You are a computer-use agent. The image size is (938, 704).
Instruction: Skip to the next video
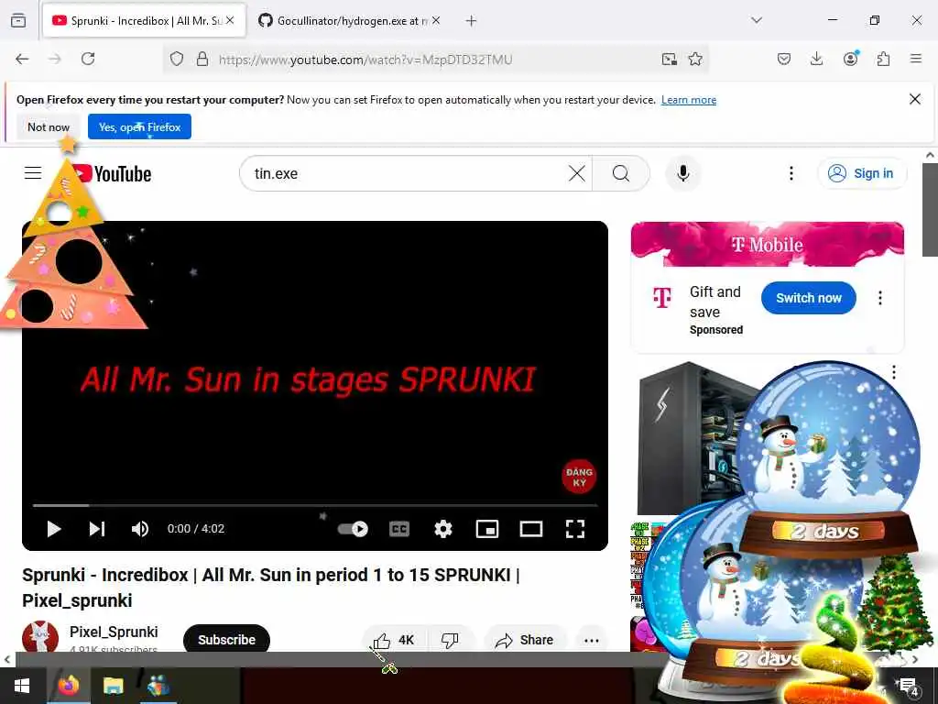coord(97,529)
